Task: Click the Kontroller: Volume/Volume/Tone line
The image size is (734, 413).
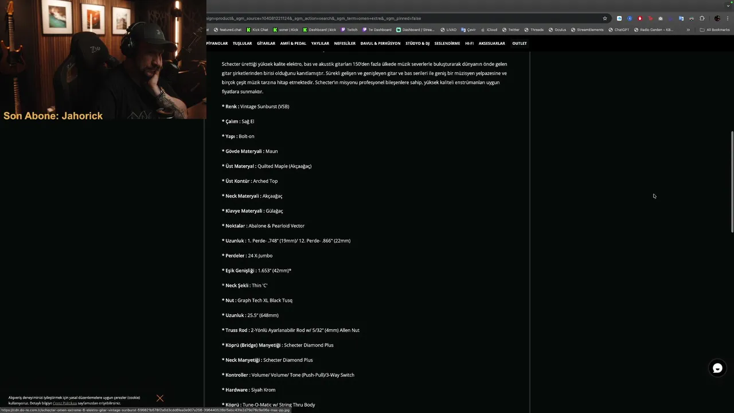Action: pyautogui.click(x=288, y=375)
